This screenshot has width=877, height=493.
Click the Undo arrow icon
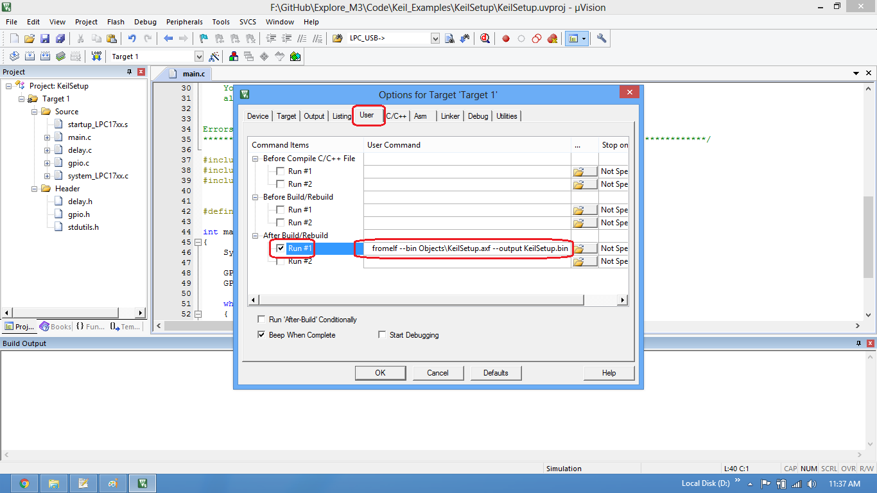[x=132, y=39]
